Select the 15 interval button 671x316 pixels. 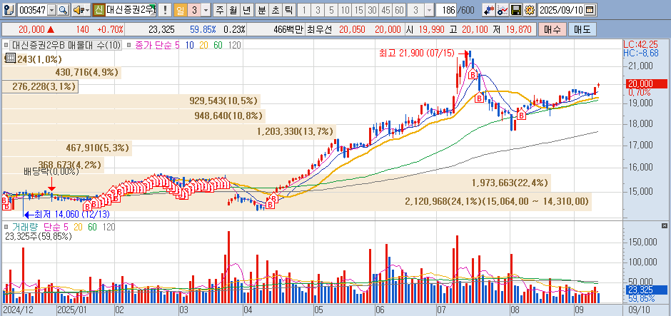pos(359,9)
